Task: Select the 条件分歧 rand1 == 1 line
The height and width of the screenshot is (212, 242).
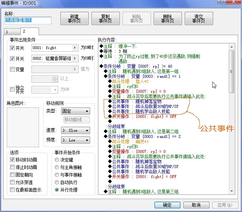Action: tap(142, 76)
